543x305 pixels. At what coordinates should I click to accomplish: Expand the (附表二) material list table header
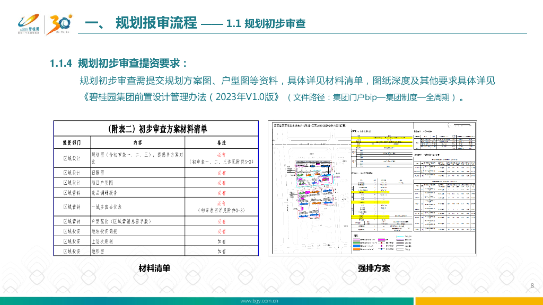click(x=157, y=128)
